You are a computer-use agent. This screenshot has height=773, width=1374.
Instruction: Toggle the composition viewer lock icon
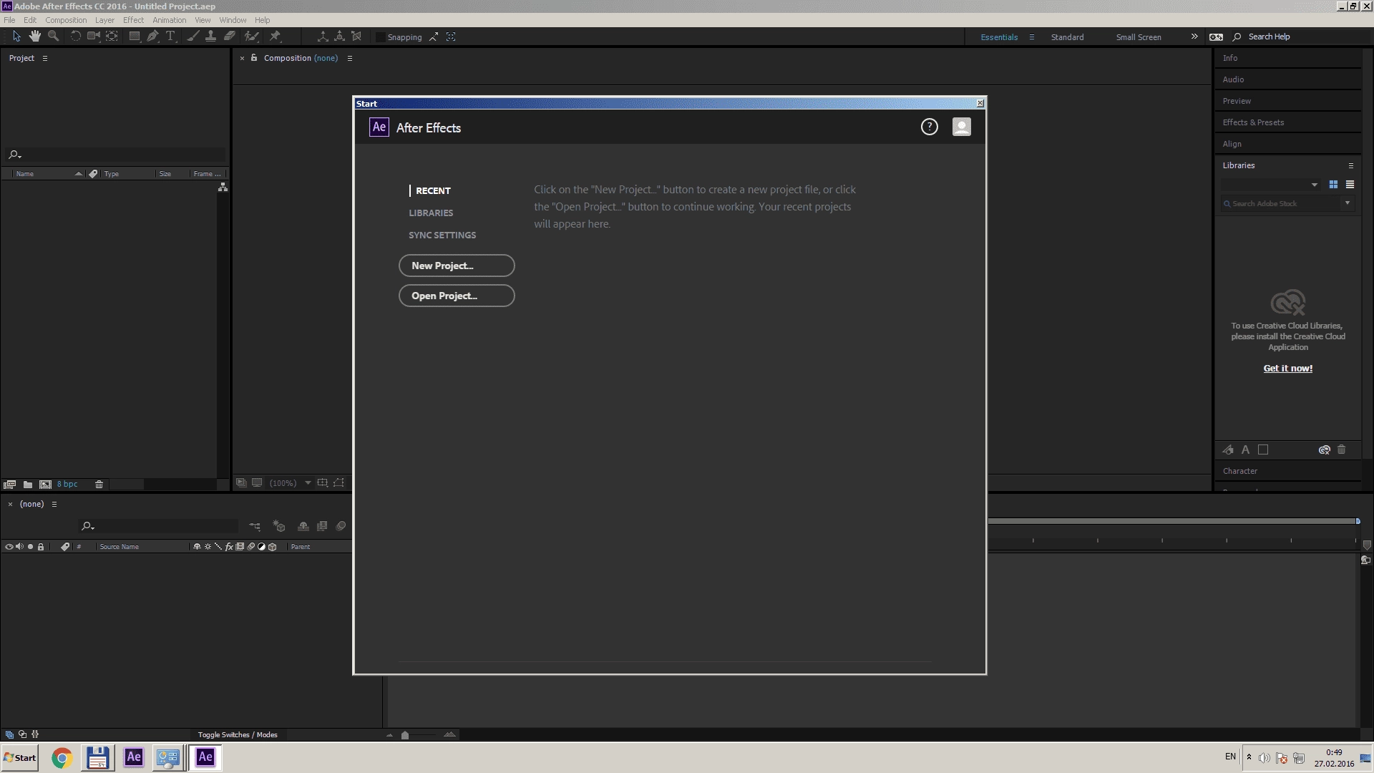coord(254,58)
